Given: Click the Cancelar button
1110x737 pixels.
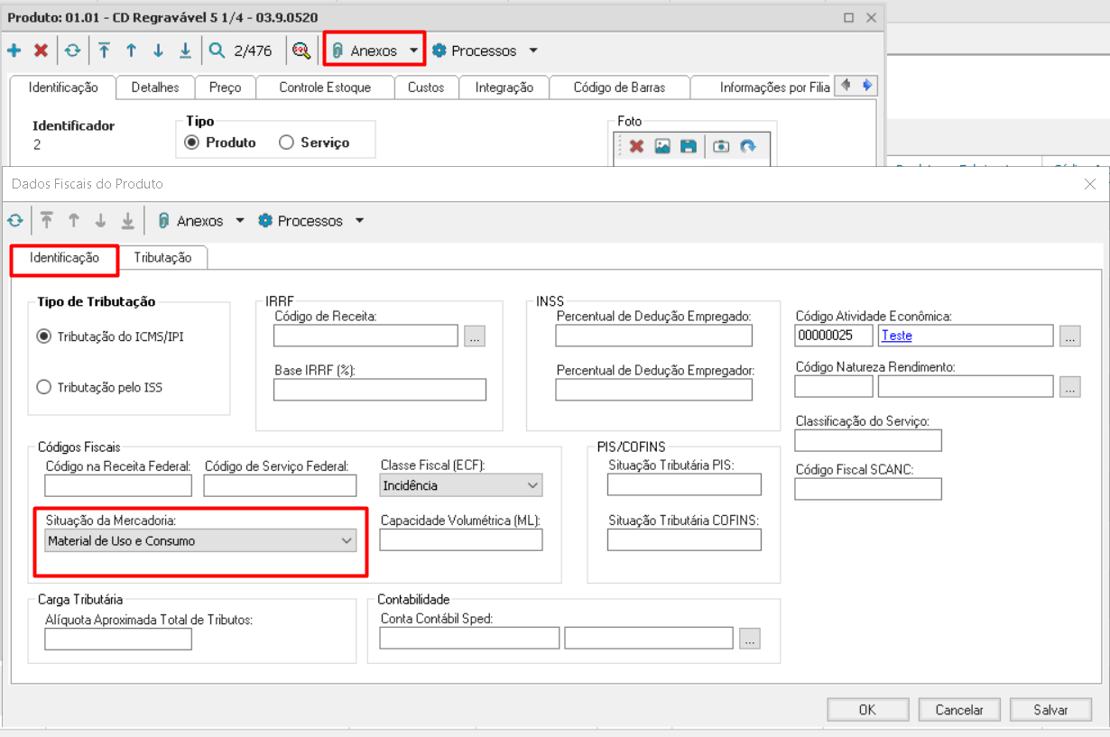Looking at the screenshot, I should point(959,710).
